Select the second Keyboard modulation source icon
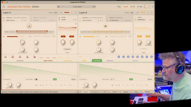The height and width of the screenshot is (107, 191). click(13, 57)
